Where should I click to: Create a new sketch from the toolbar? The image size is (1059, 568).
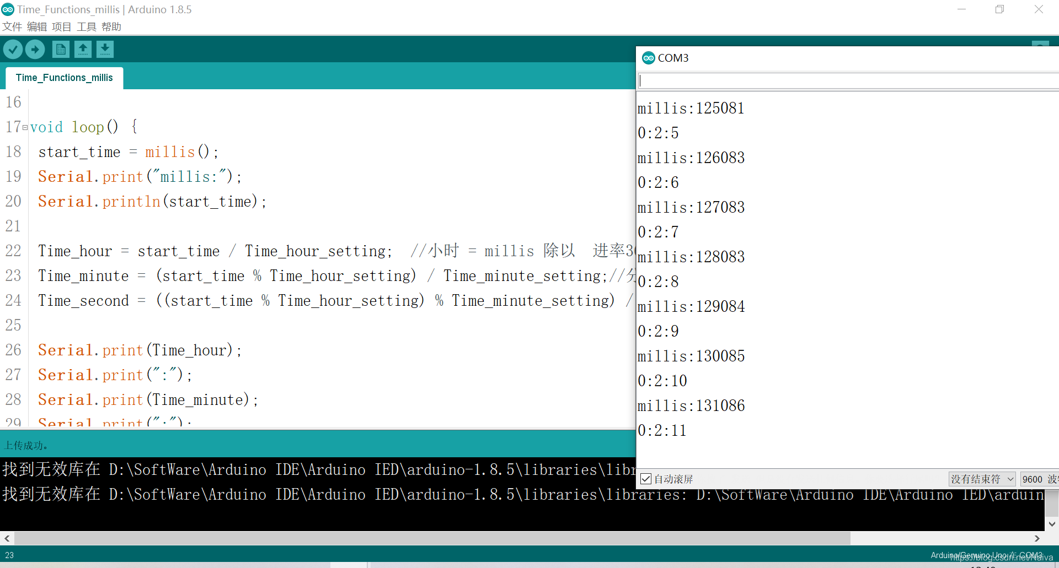[61, 49]
